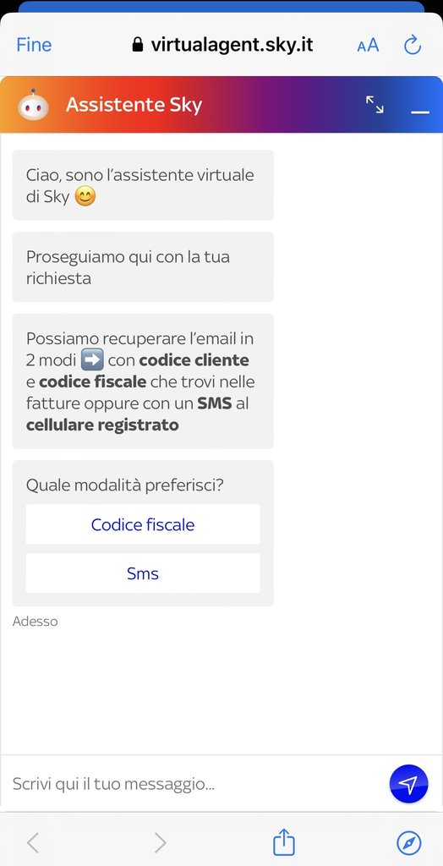Select the 'Quale modalità preferisci?' prompt text
This screenshot has width=443, height=866.
tap(125, 485)
